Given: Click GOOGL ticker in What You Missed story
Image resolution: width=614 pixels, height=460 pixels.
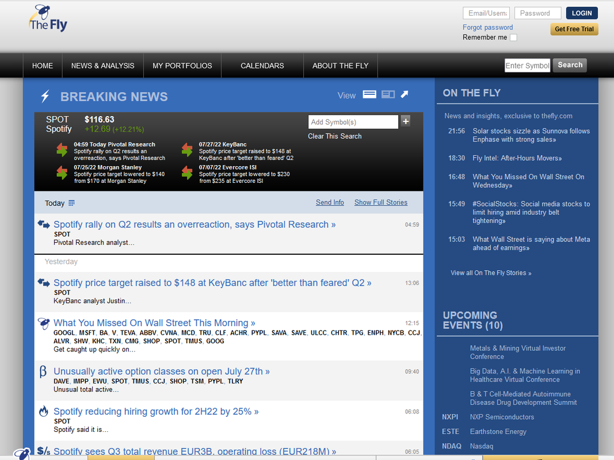Looking at the screenshot, I should pos(64,332).
